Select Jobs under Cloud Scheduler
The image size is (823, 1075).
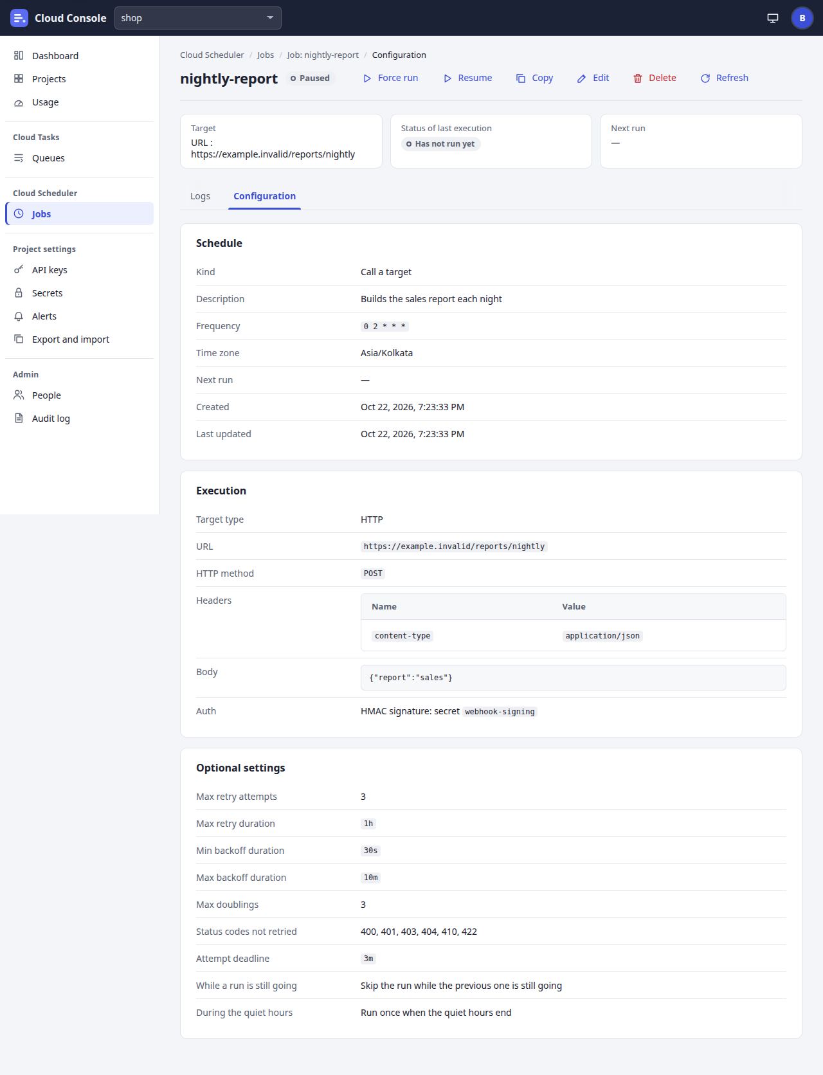[x=79, y=214]
